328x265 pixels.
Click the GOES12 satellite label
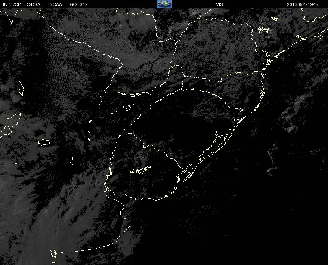click(78, 4)
